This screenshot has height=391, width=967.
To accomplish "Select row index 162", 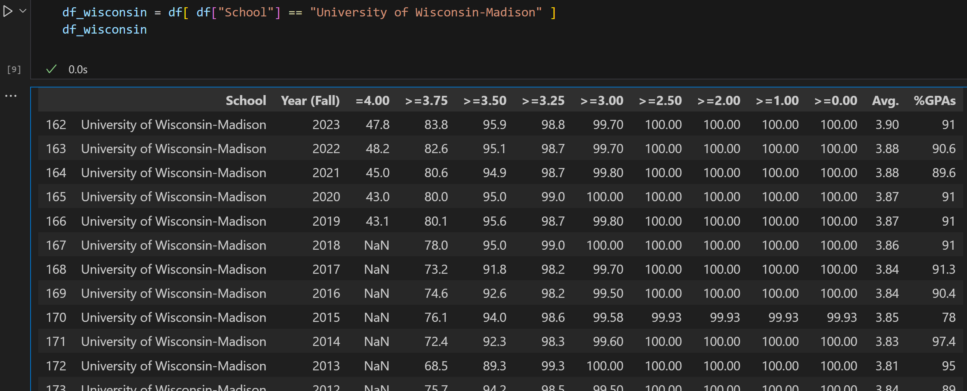I will [x=56, y=124].
